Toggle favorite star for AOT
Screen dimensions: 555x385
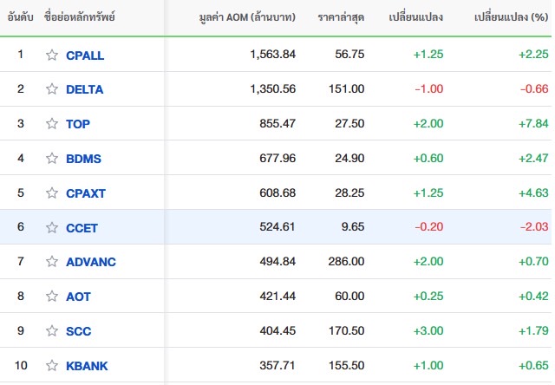point(52,297)
